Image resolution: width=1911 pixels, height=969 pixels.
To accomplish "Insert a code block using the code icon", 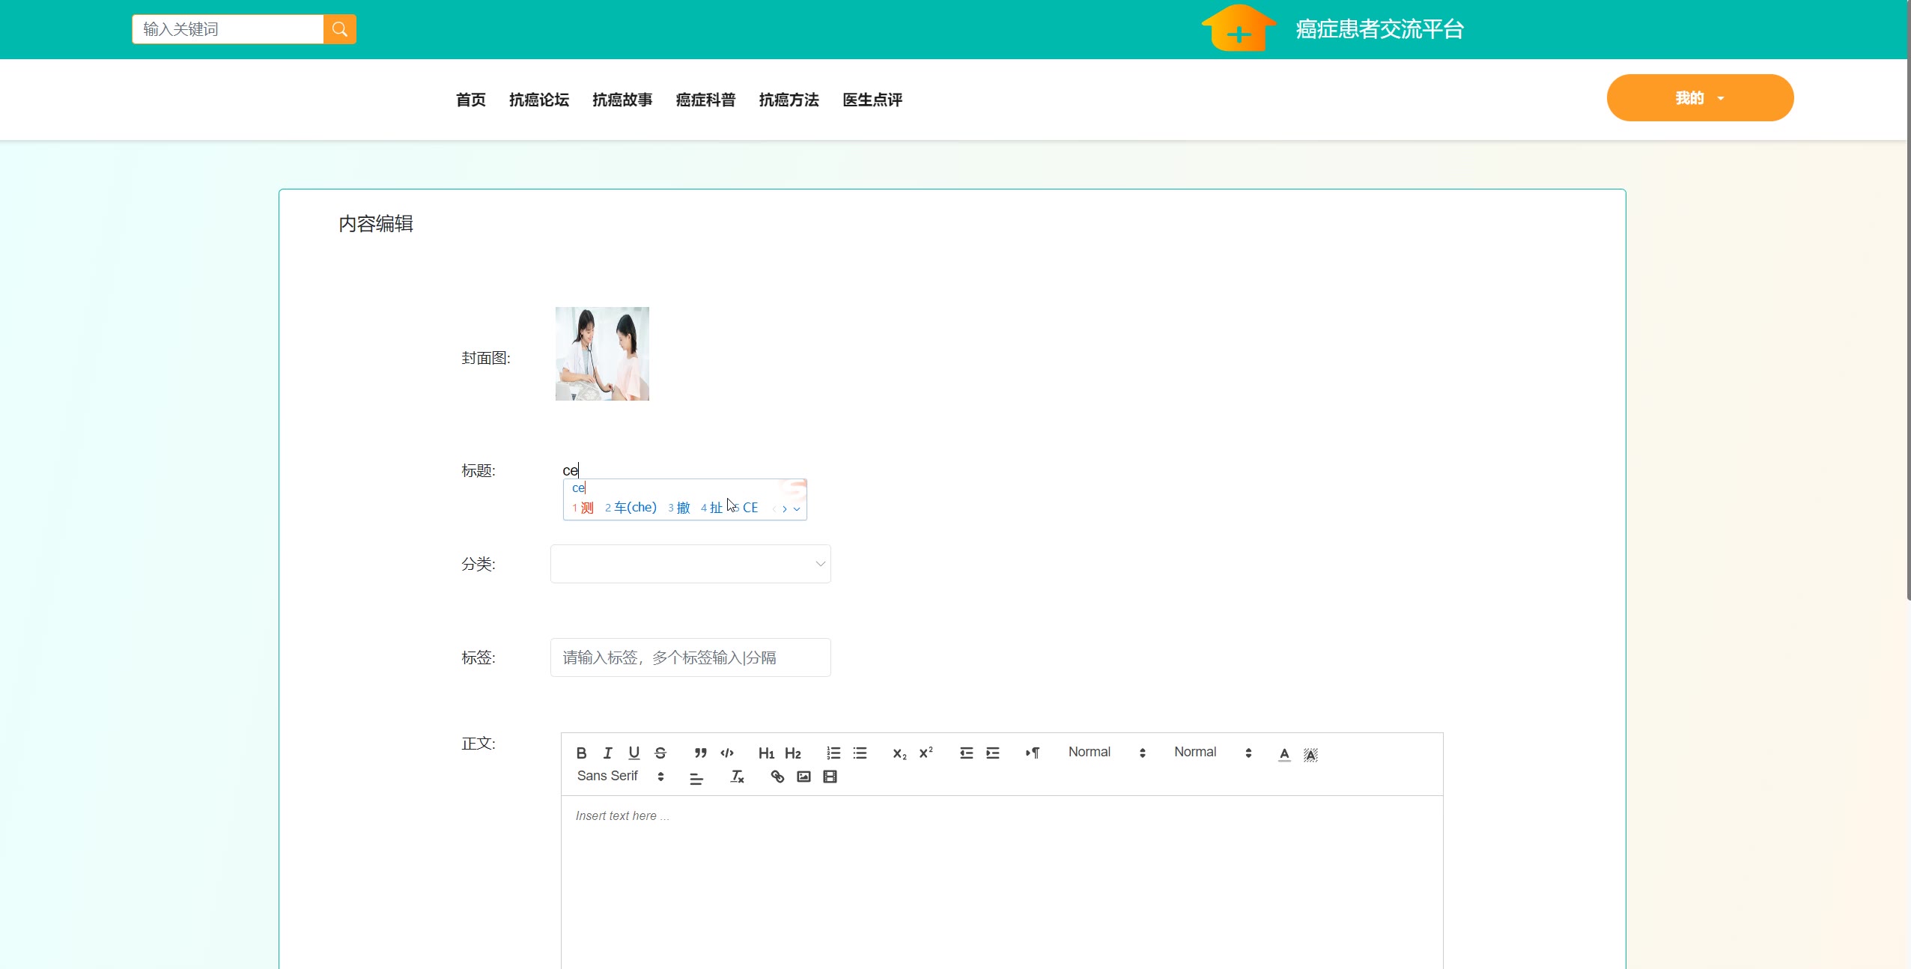I will click(726, 753).
